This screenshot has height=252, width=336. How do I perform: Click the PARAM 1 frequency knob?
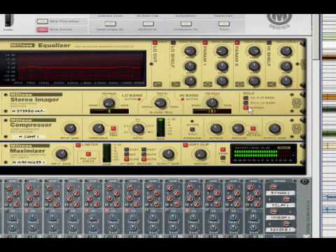pos(222,51)
